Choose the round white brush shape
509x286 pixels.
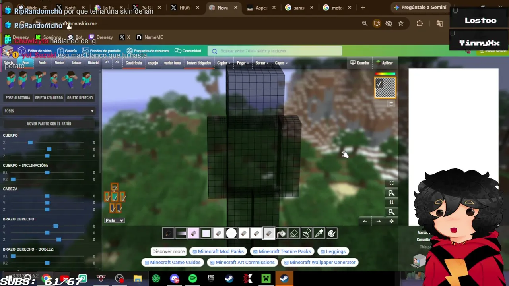[231, 234]
